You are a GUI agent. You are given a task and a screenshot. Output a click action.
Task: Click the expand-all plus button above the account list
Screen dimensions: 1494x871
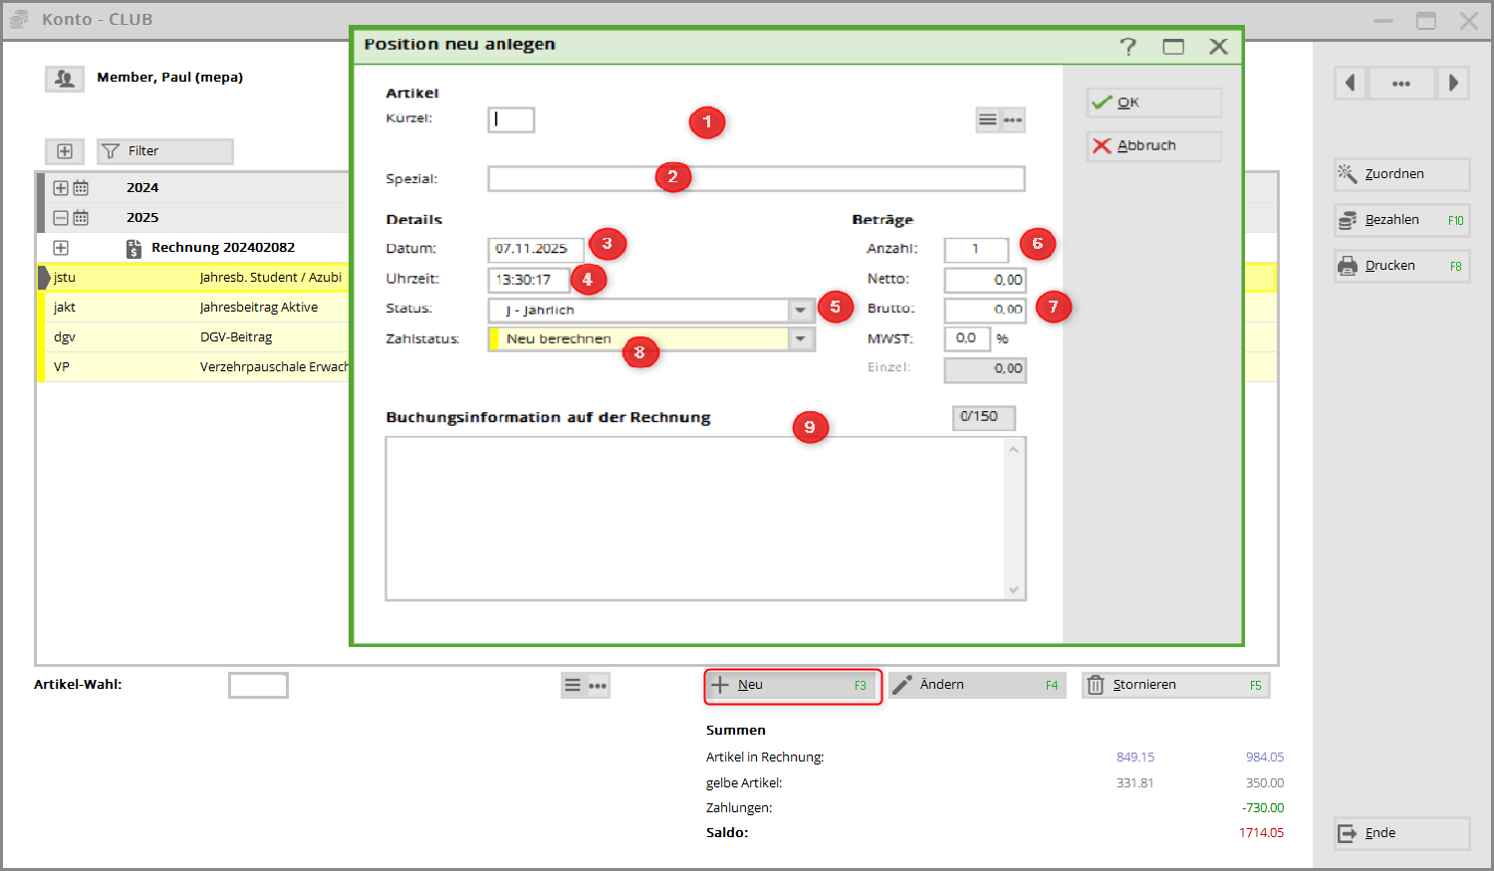pyautogui.click(x=65, y=151)
